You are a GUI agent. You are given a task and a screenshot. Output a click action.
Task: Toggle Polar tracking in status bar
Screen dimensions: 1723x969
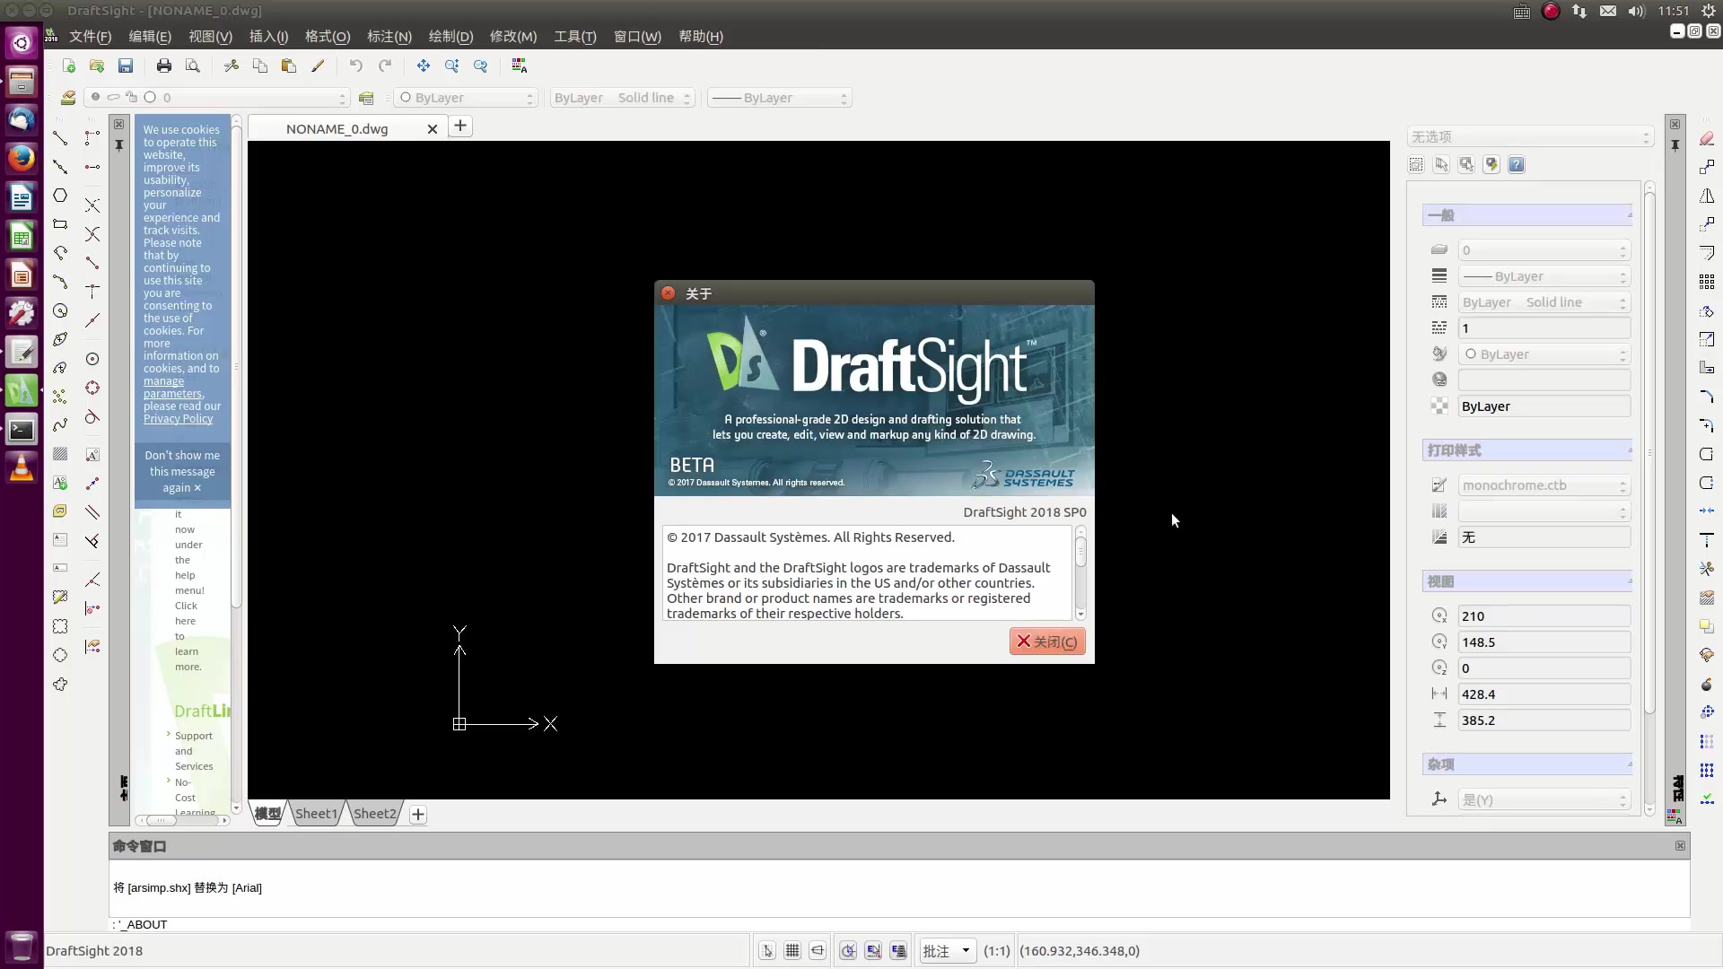[x=848, y=951]
